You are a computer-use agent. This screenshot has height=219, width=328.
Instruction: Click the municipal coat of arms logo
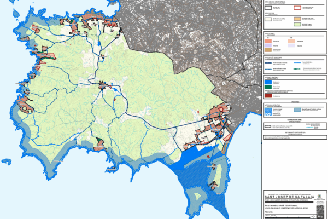click(x=319, y=197)
